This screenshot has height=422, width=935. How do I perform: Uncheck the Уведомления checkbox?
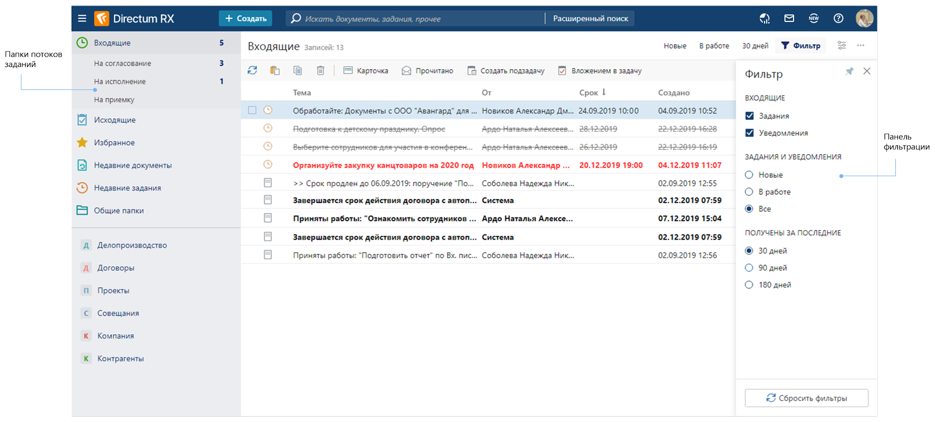(750, 133)
